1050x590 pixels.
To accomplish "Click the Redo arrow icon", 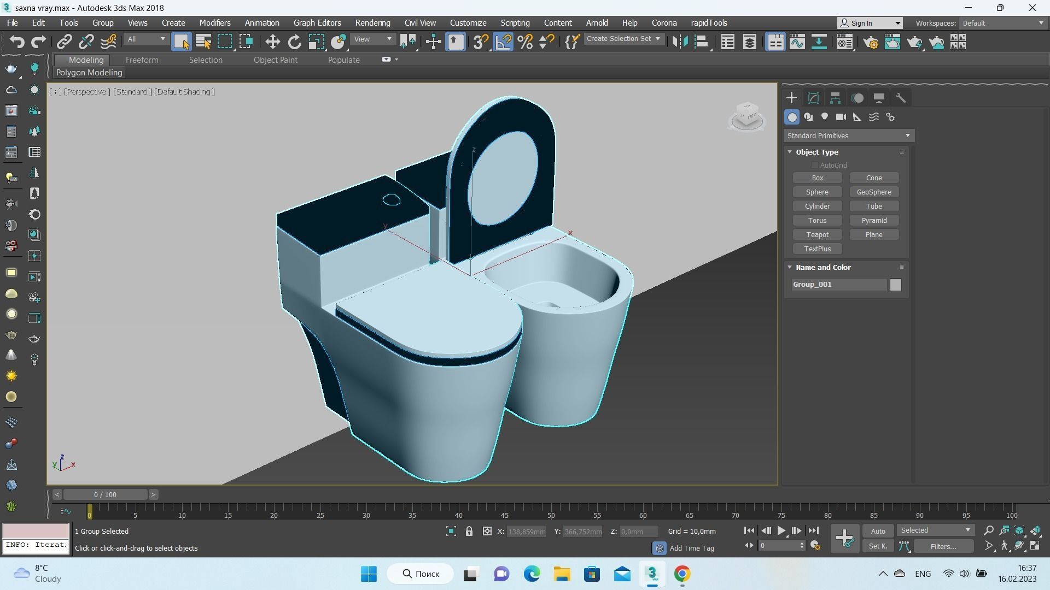I will coord(38,42).
